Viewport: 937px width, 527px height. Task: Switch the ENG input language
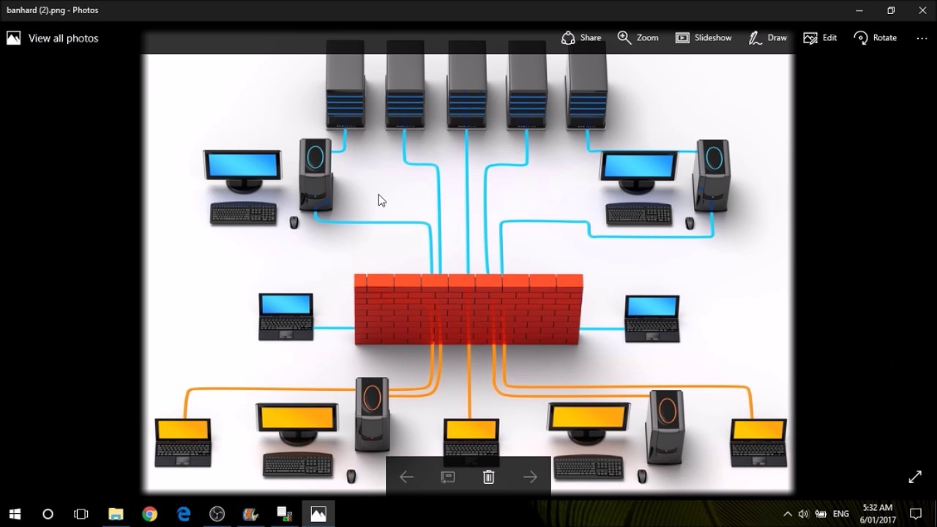(841, 514)
